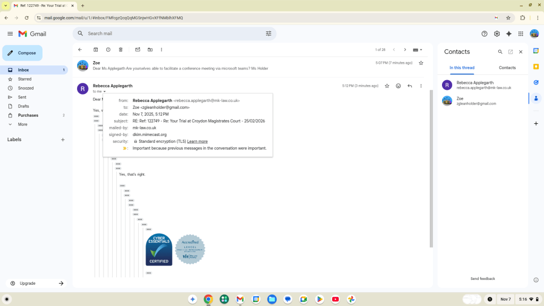Add an emoji reaction to Rebecca's email
This screenshot has width=544, height=306.
pos(398,86)
